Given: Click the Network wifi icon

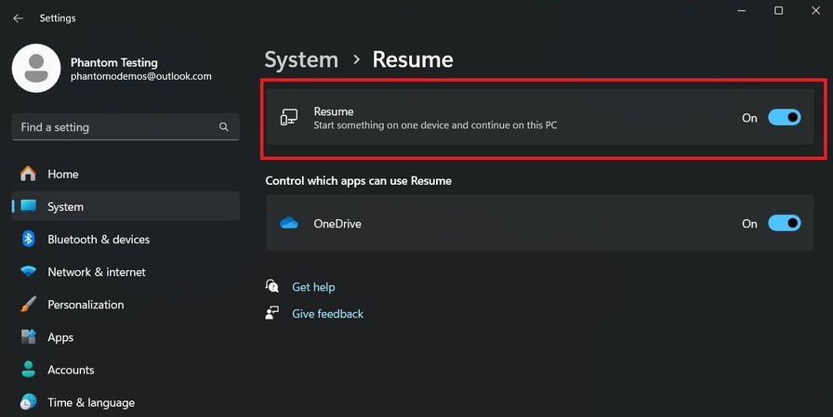Looking at the screenshot, I should coord(29,272).
